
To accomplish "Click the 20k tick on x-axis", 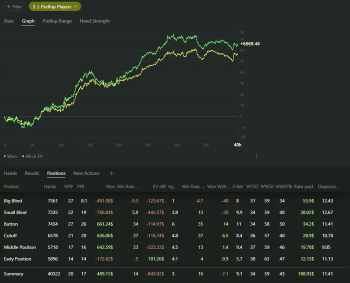I will tap(119, 145).
